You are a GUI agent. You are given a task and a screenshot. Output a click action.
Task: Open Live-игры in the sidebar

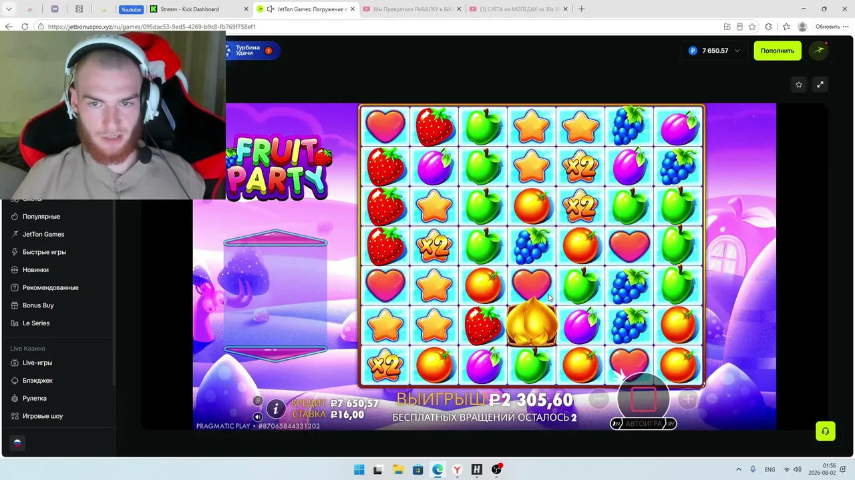tap(37, 363)
